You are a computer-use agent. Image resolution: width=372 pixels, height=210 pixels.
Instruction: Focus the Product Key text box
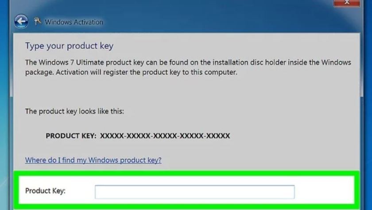click(x=195, y=192)
